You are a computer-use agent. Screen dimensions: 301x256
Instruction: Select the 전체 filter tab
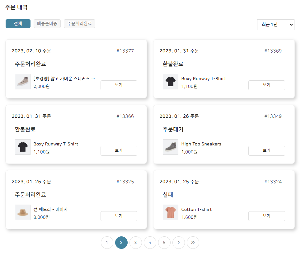tap(18, 24)
